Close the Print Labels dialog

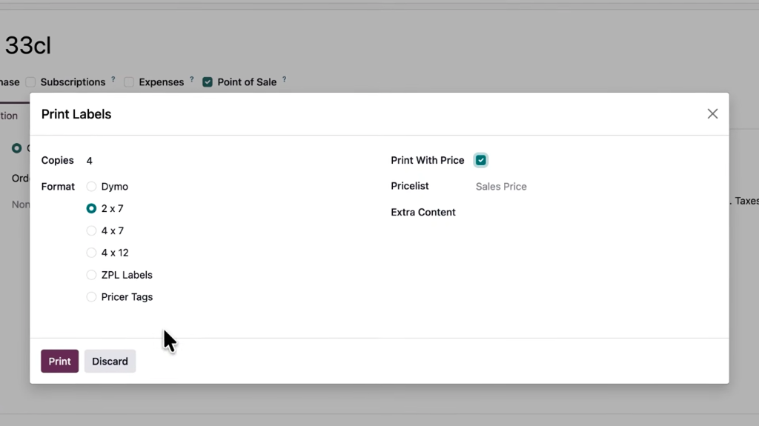click(712, 114)
